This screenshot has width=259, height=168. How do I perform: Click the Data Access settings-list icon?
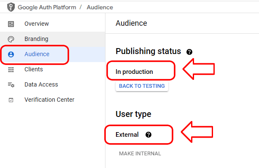11,85
